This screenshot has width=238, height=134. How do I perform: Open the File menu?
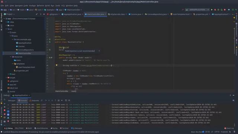click(2, 6)
